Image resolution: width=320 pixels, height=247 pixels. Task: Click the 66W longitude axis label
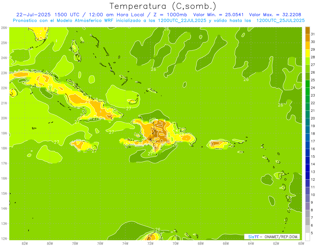[226, 243]
